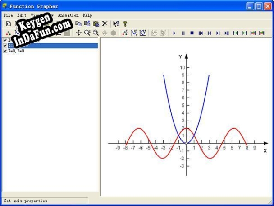The image size is (274, 206).
Task: Click status bar text 'Set axis properties'
Action: coord(26,201)
